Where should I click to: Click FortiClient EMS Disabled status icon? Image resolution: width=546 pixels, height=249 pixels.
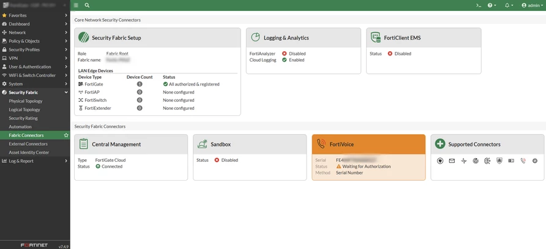coord(390,54)
